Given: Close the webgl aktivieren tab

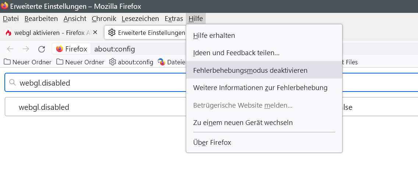Looking at the screenshot, I should [95, 32].
